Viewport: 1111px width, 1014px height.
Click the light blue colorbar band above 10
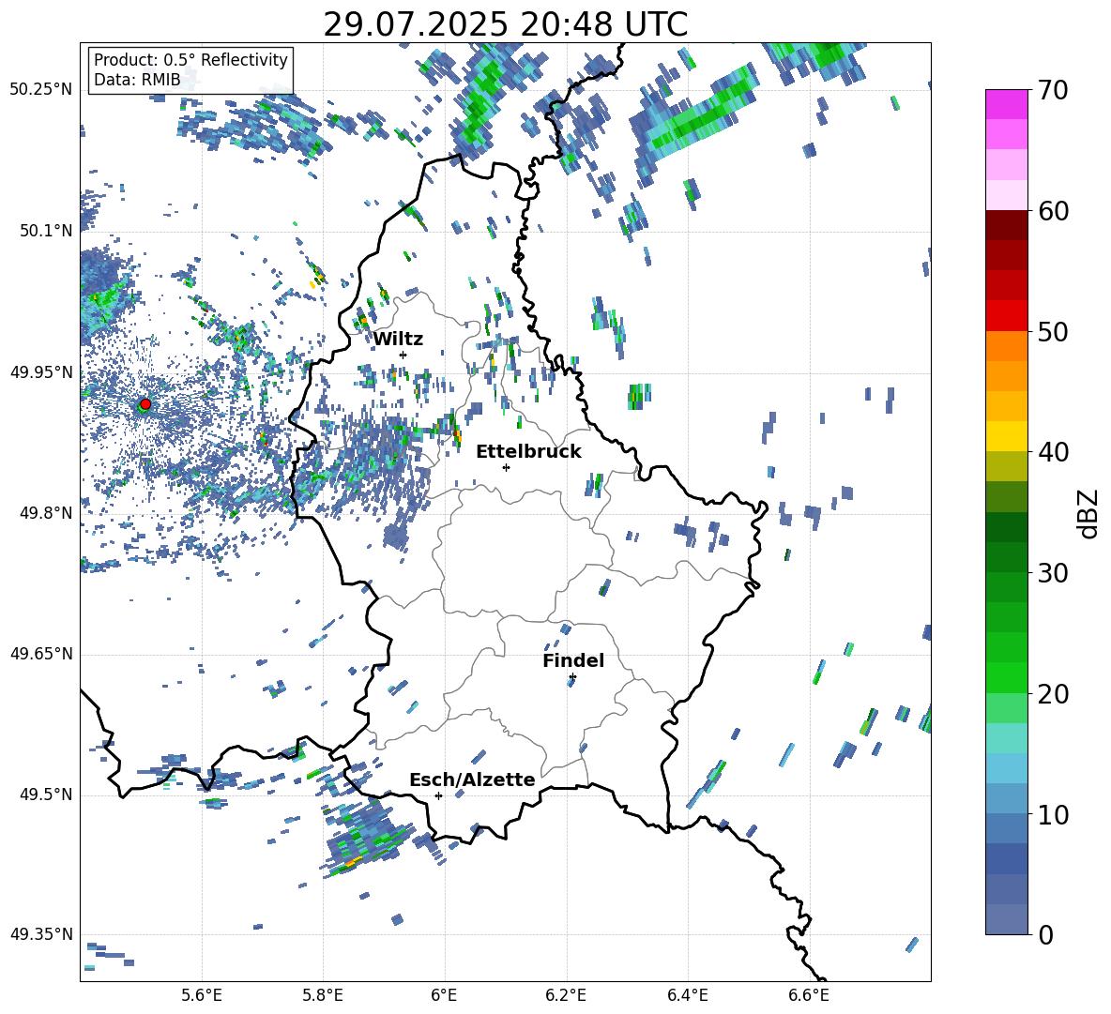point(1006,768)
